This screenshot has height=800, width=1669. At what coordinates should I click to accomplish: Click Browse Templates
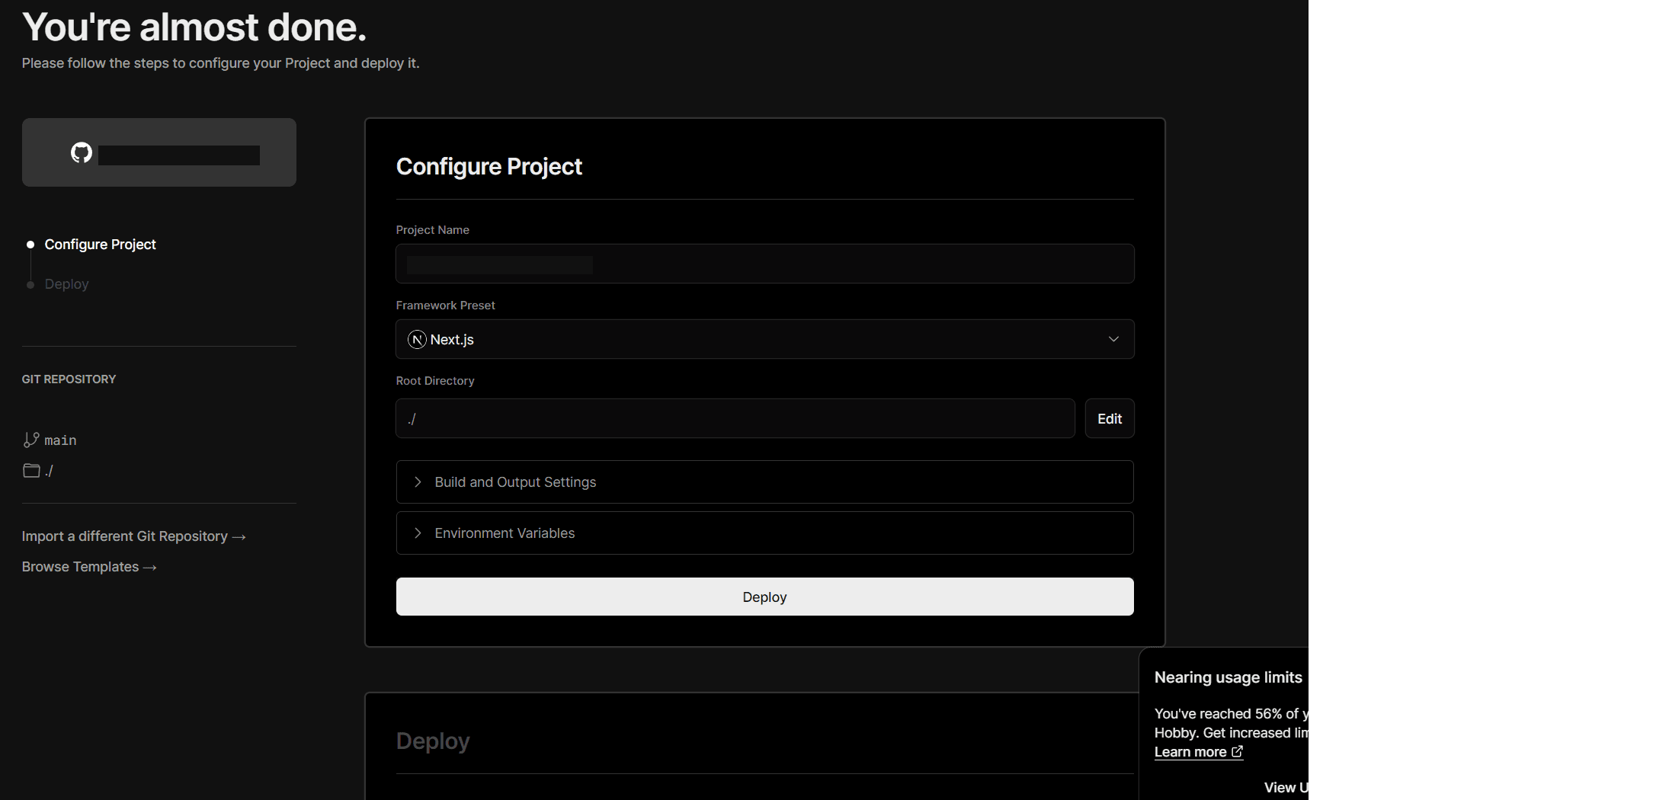(x=79, y=567)
